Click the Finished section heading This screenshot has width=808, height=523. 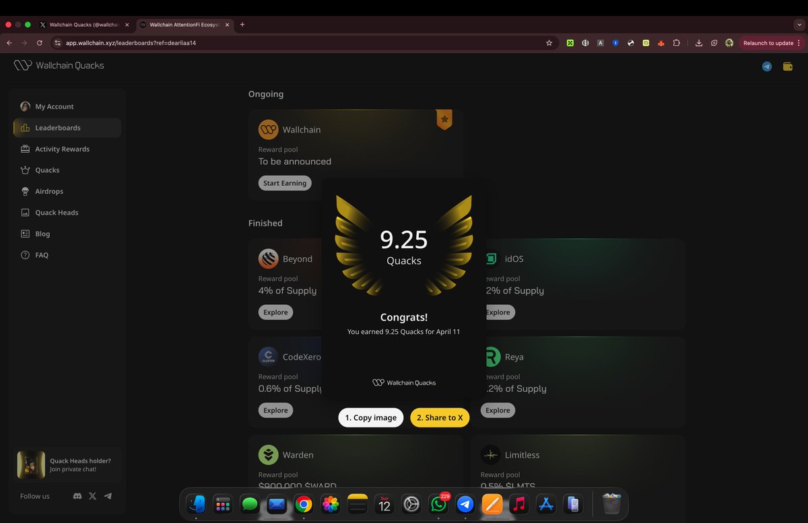pos(265,223)
